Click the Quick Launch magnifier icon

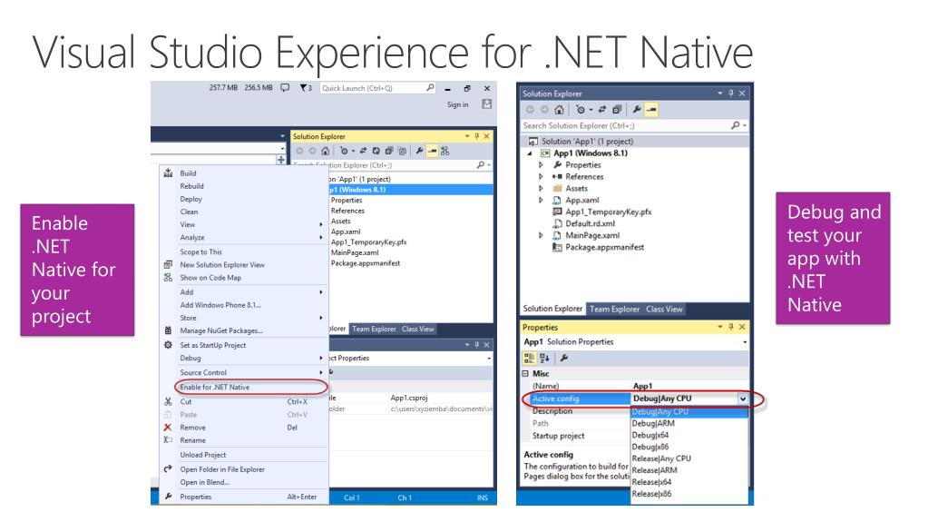pyautogui.click(x=430, y=88)
